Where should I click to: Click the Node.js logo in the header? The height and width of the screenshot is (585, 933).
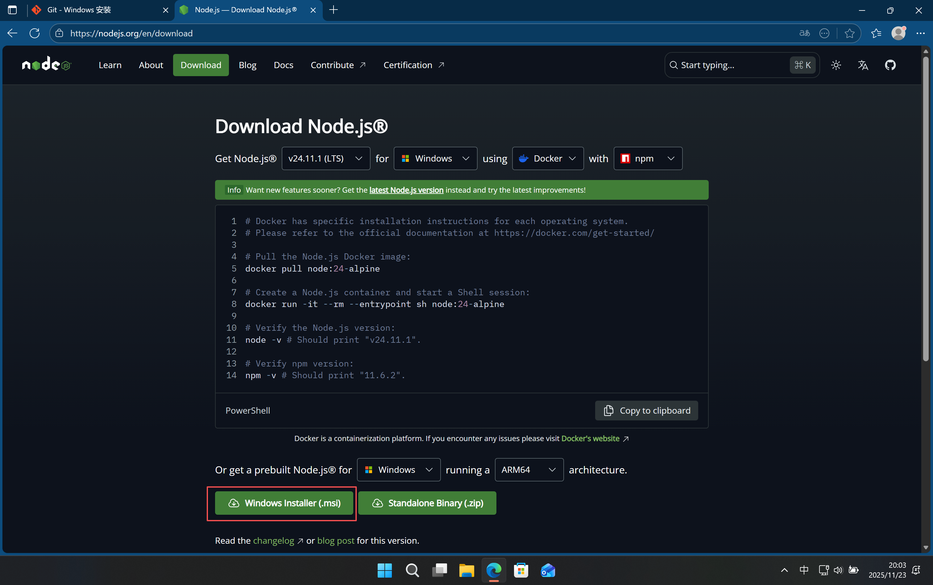point(47,64)
